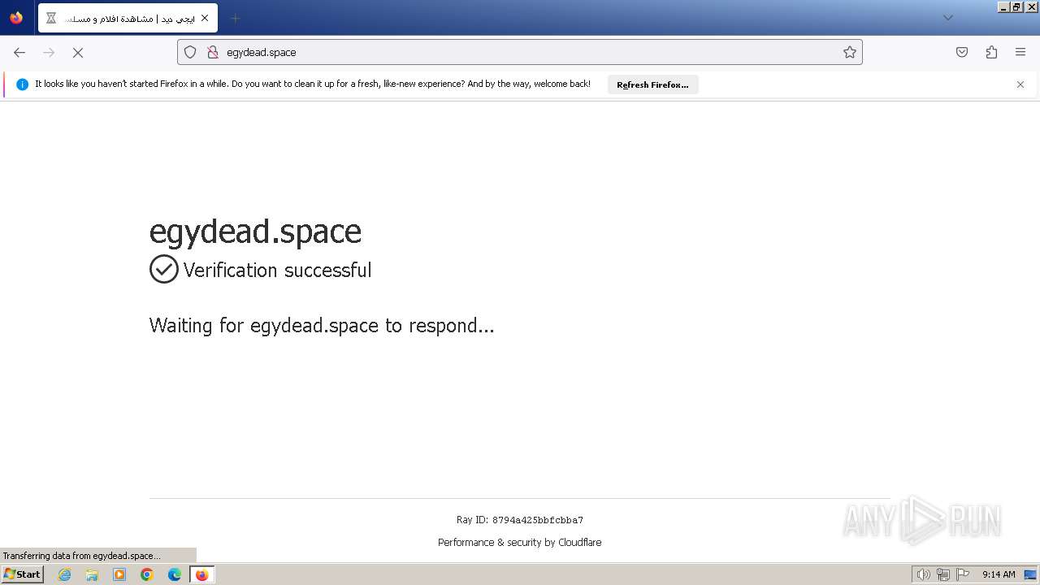
Task: Open the Windows Start menu
Action: click(x=22, y=574)
